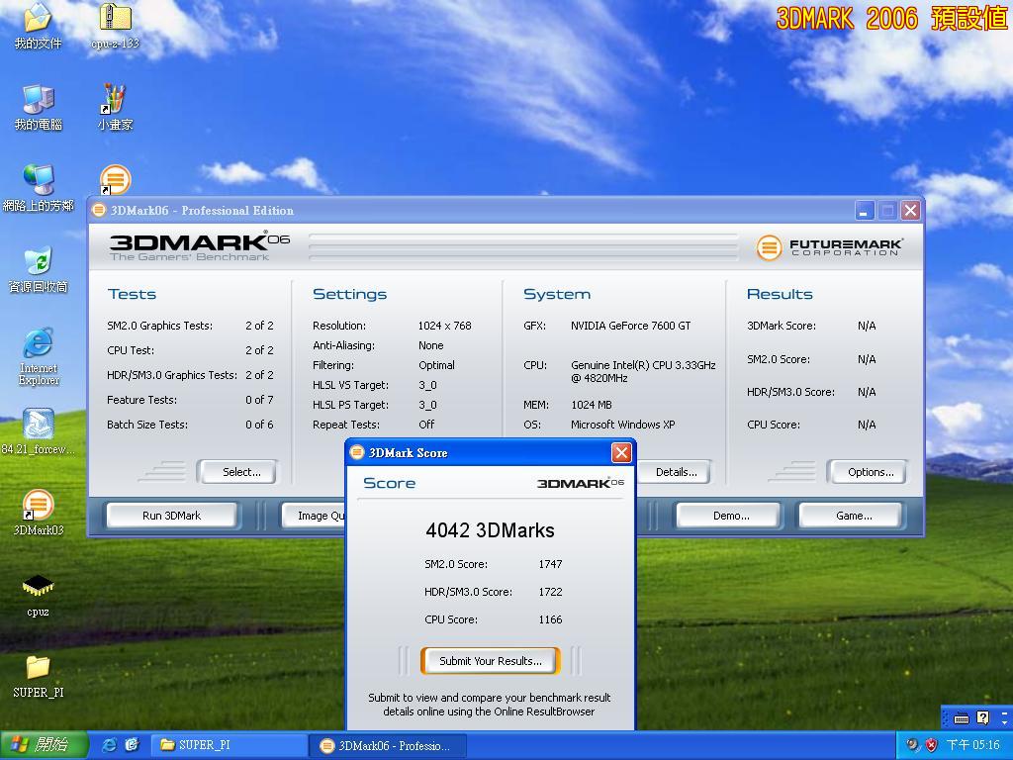Launch Internet Explorer desktop icon
This screenshot has height=760, width=1013.
click(38, 356)
